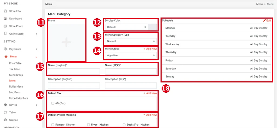
Task: Tick the 6% (Tax) checkbox
Action: [53, 103]
